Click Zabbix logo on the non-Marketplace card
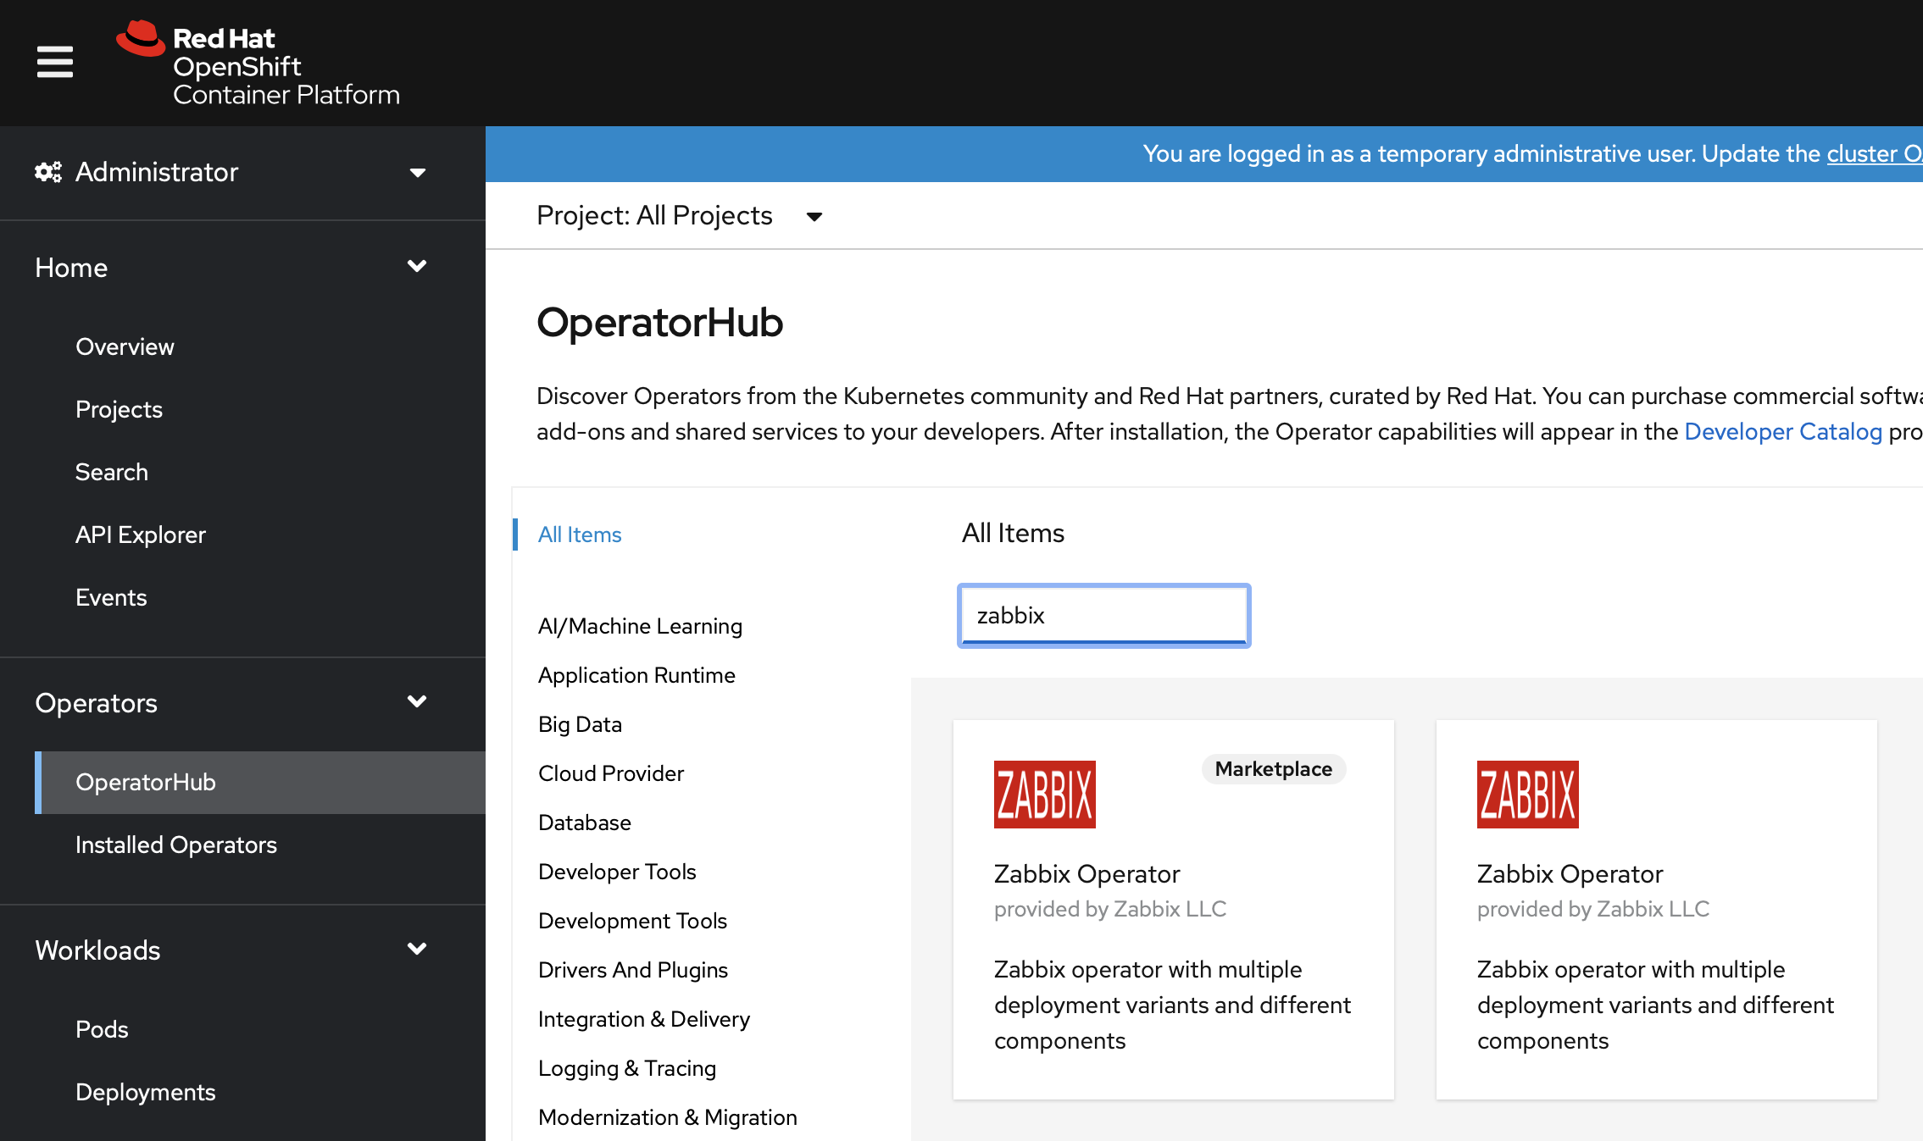 click(1527, 794)
